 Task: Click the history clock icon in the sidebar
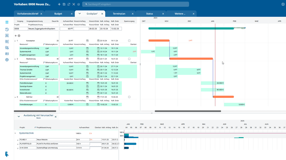point(7,29)
